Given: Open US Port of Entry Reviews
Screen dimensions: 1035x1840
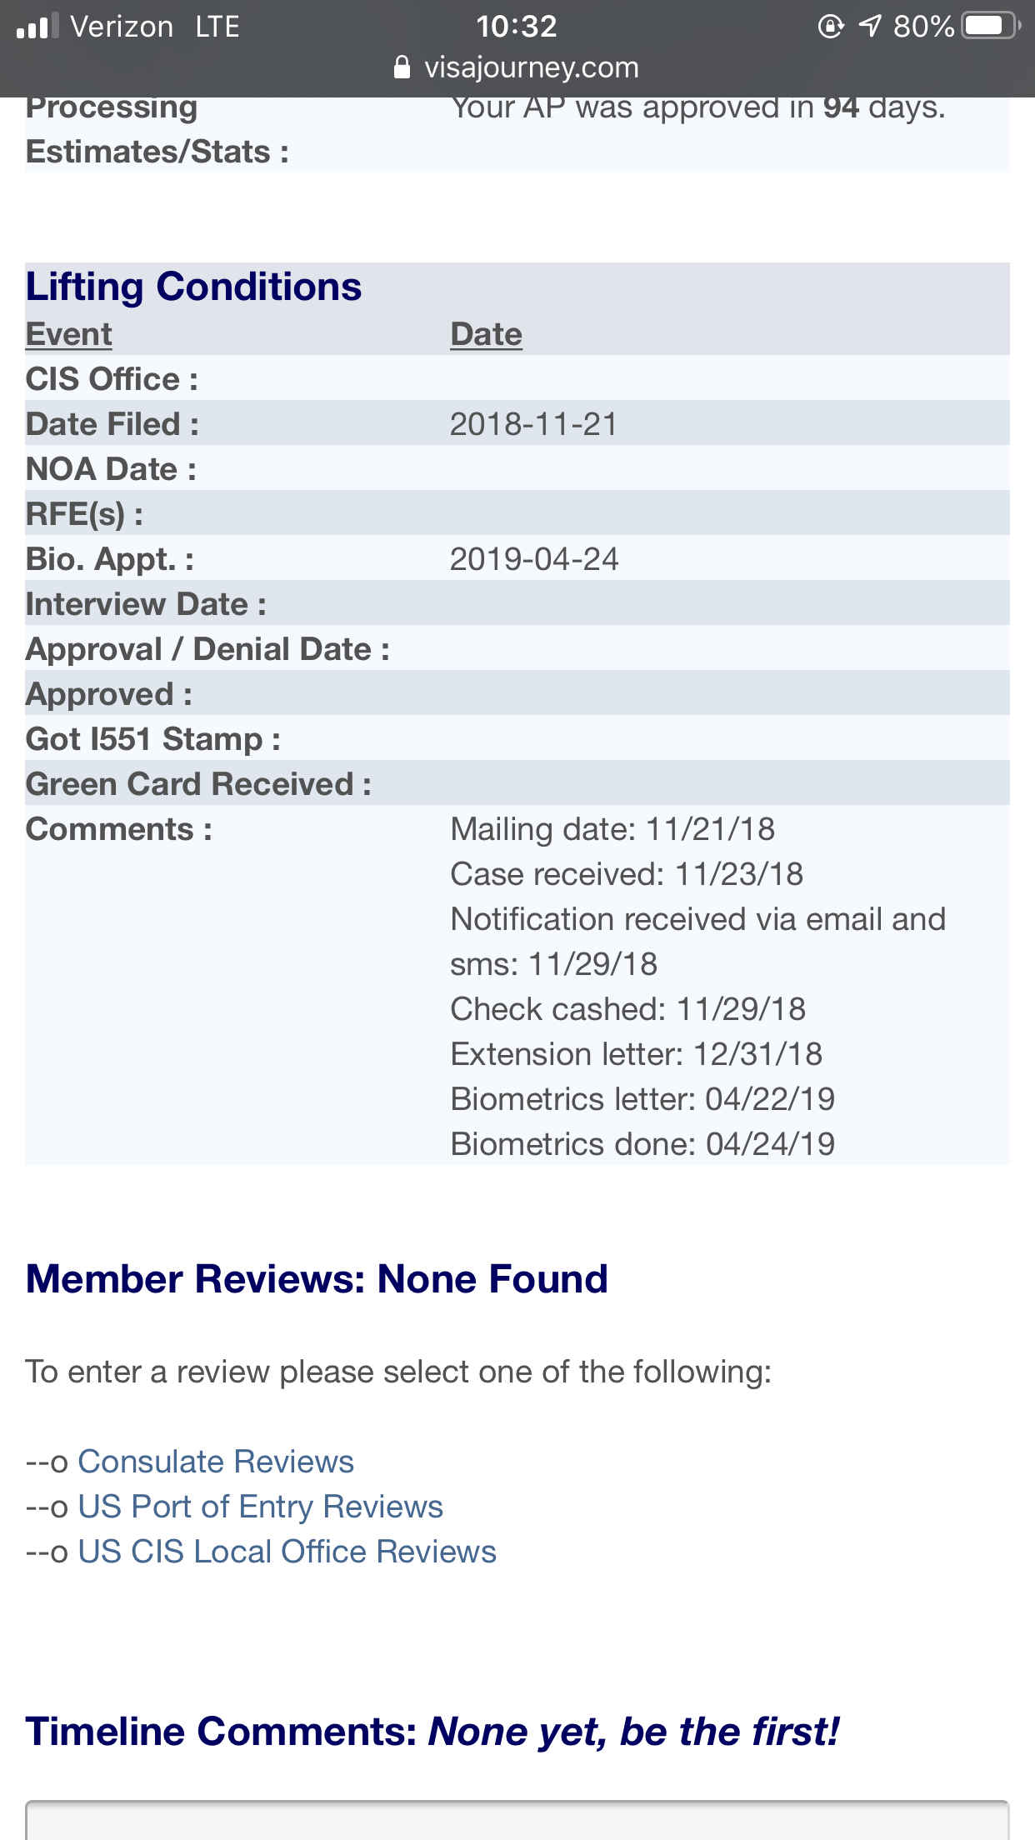Looking at the screenshot, I should [260, 1507].
